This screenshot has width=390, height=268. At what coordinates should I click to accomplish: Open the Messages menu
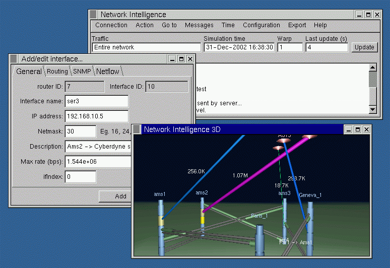(199, 25)
